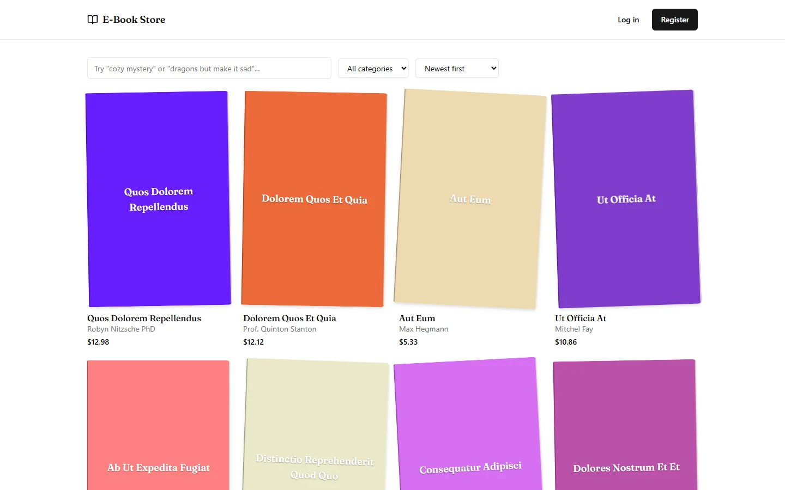Click author name Prof. Quinton Stanton
Screen dimensions: 785x490
point(280,329)
